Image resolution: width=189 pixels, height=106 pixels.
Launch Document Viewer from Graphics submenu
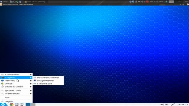[x=48, y=78]
